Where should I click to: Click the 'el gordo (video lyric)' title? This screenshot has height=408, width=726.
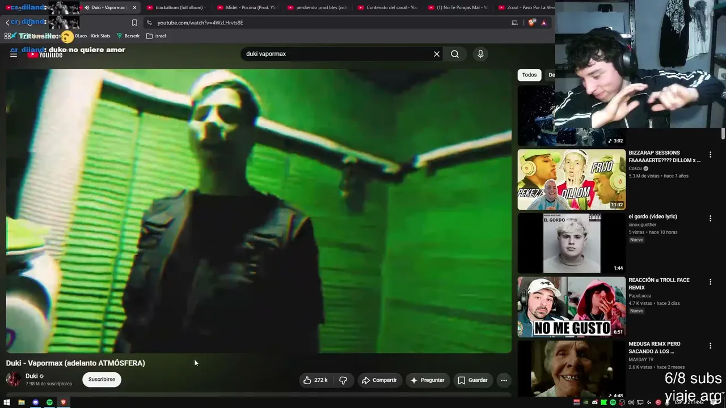click(653, 216)
